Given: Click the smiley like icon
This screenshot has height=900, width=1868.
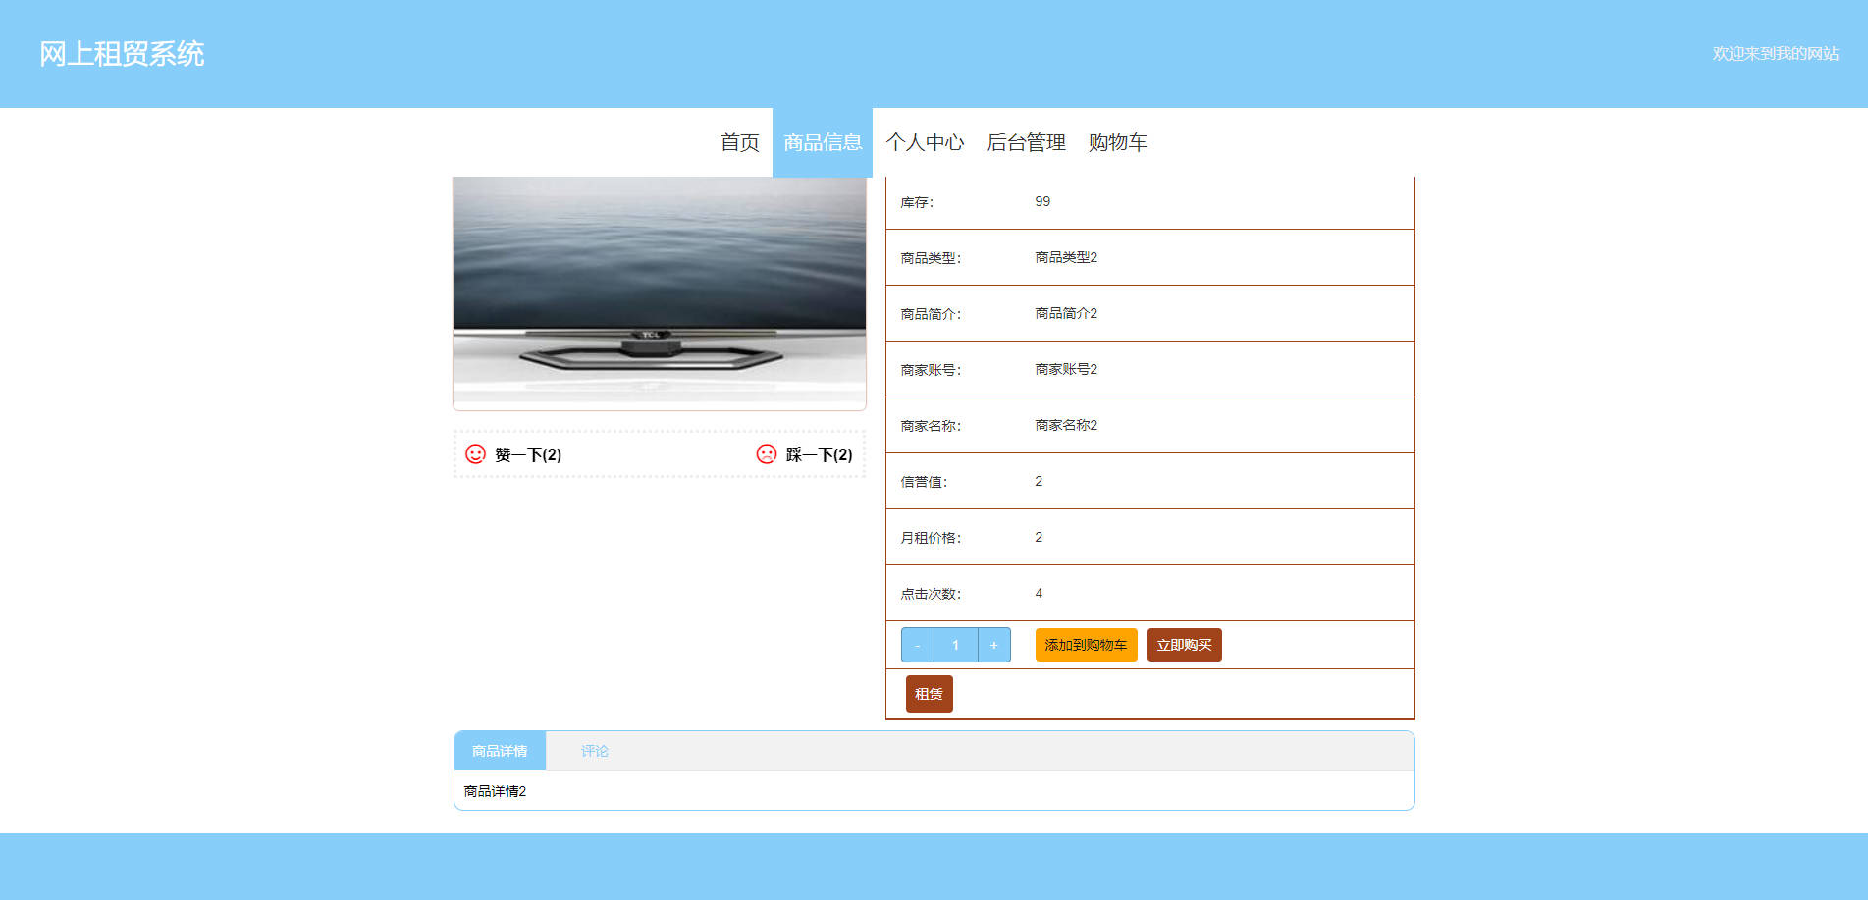Looking at the screenshot, I should click(x=475, y=453).
